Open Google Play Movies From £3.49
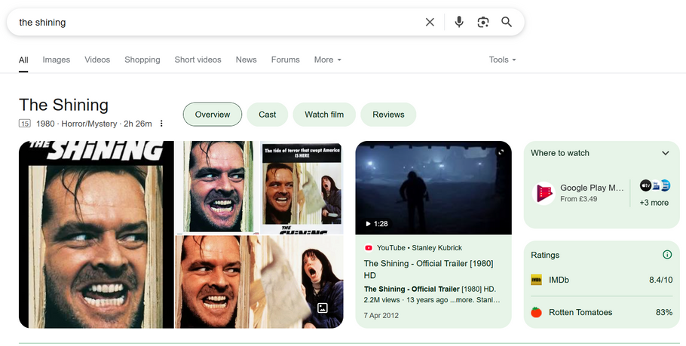This screenshot has height=346, width=686. click(577, 193)
